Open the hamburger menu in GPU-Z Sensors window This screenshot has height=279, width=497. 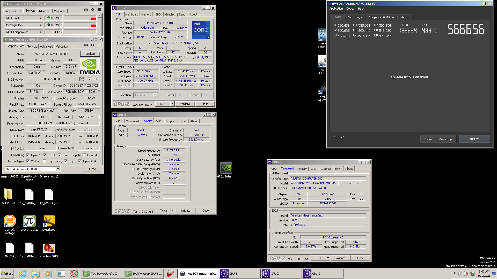[99, 10]
